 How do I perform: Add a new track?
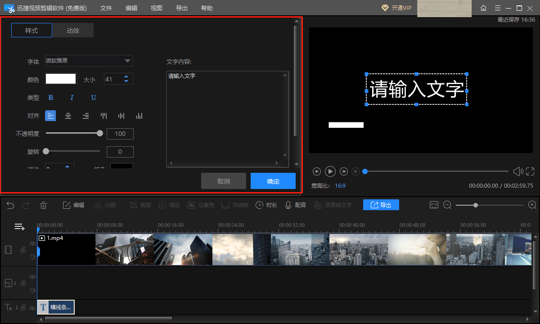pyautogui.click(x=19, y=227)
